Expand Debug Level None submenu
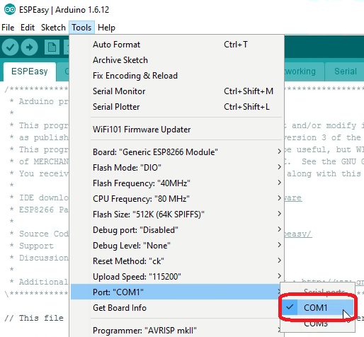 coord(177,246)
